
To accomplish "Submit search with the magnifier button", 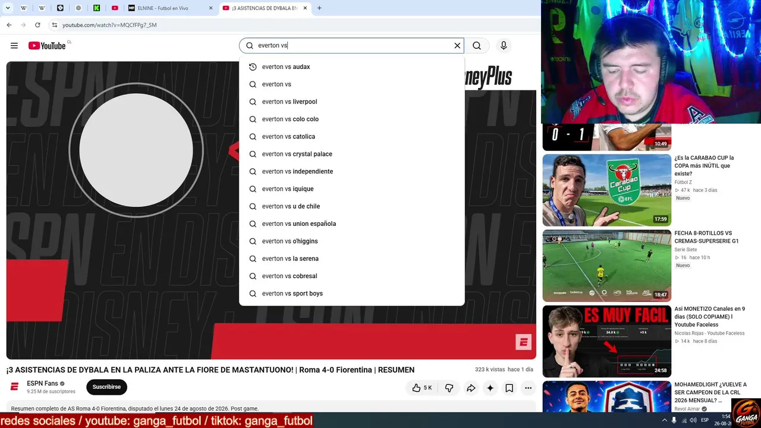I will coord(477,46).
